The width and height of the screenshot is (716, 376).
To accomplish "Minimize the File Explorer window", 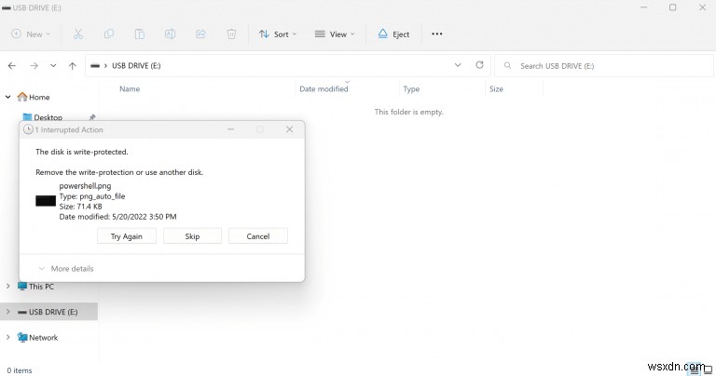I will click(x=643, y=7).
